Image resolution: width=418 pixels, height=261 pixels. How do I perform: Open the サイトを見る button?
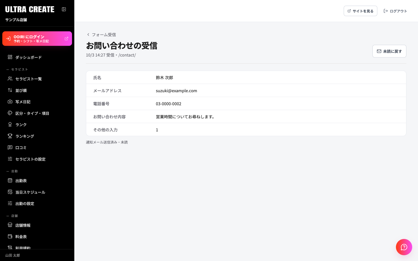(360, 11)
